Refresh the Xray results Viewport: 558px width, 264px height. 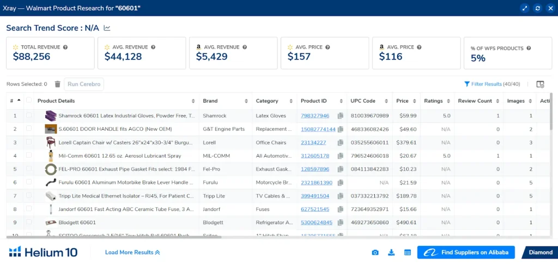[x=537, y=8]
